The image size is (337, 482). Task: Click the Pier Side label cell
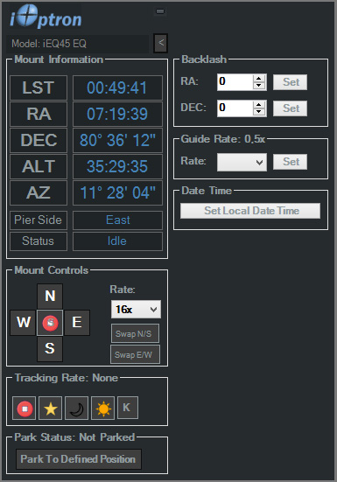click(x=39, y=220)
